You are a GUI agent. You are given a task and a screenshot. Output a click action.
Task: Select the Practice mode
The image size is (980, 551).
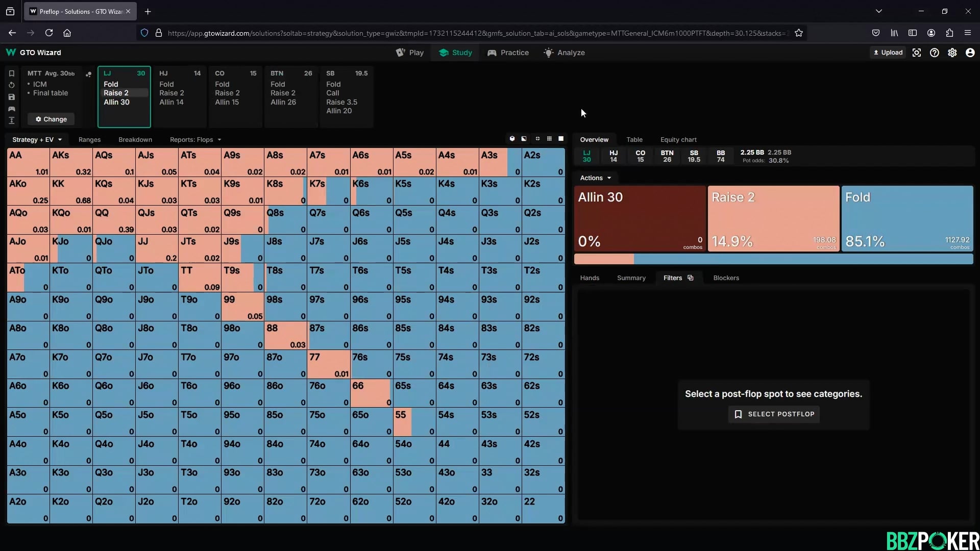click(508, 52)
